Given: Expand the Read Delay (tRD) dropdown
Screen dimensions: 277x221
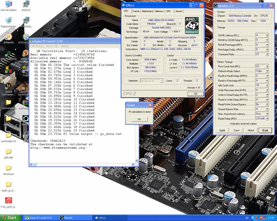Looking at the screenshot, I should (267, 118).
